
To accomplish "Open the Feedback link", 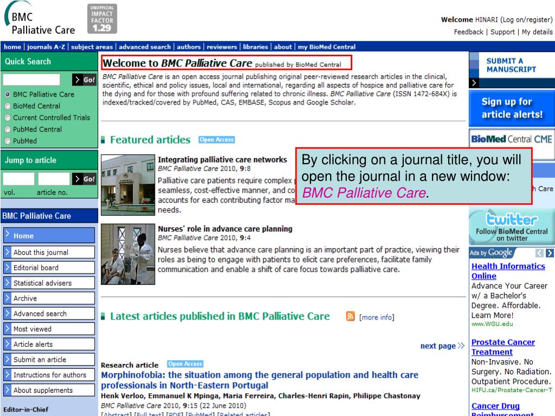I will coord(468,32).
